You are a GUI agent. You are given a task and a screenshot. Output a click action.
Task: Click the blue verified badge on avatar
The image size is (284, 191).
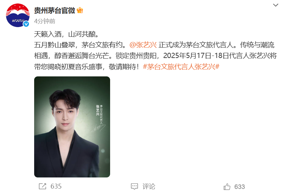[26, 24]
